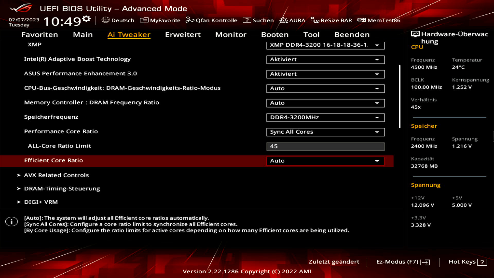Open ASUS Performance Enhancement 3.0 dropdown
494x278 pixels.
pyautogui.click(x=325, y=74)
